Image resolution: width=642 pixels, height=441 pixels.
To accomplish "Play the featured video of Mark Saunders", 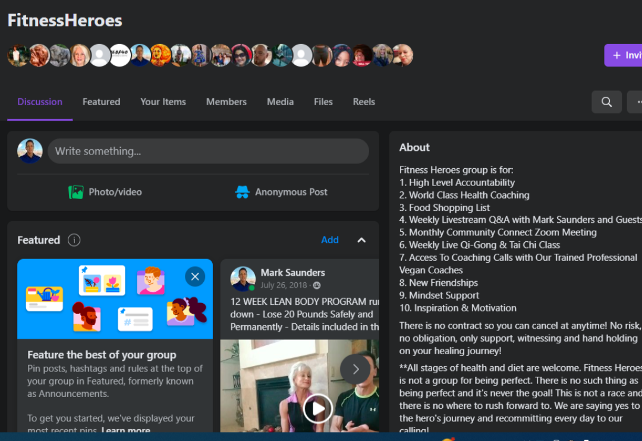I will point(317,408).
